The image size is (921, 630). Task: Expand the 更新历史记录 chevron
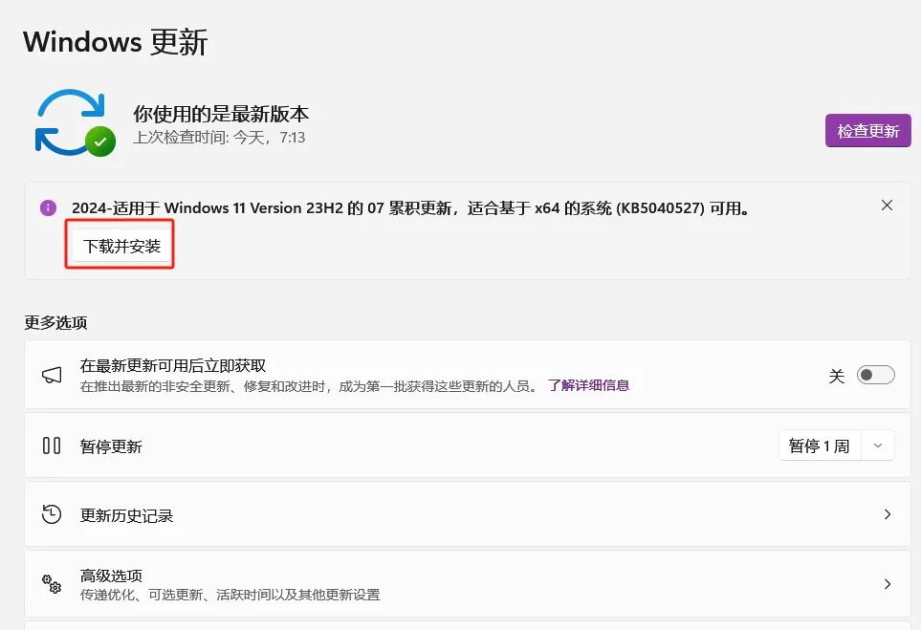coord(887,514)
